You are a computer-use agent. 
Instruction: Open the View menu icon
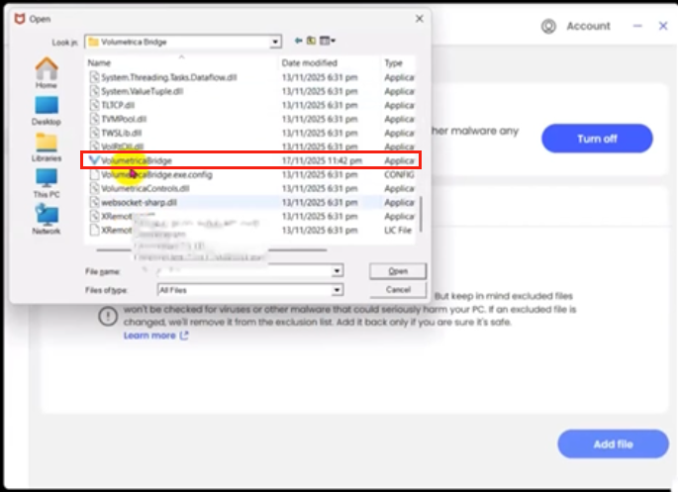pyautogui.click(x=330, y=41)
